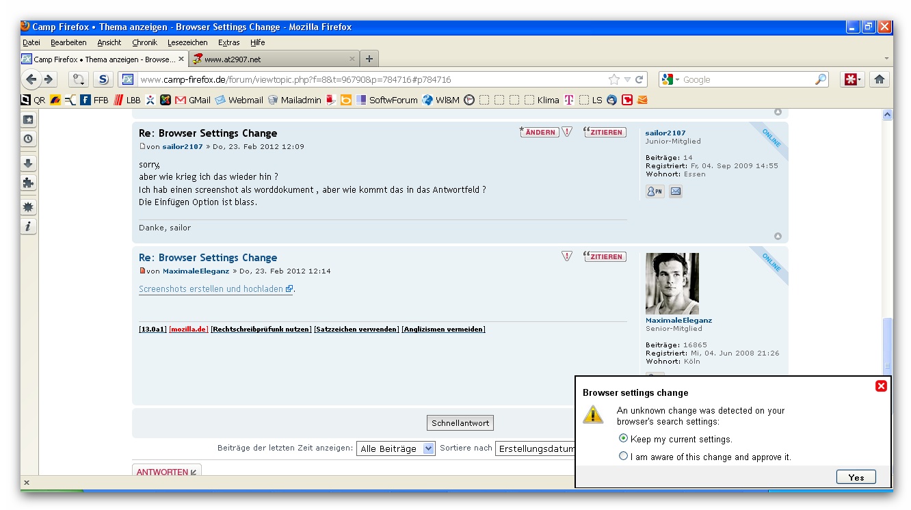
Task: Click the browser back arrow button
Action: point(31,79)
